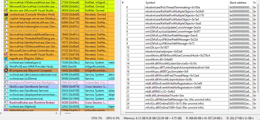
Task: Click the GitHubDesktop.exe icon
Action: coord(6,110)
